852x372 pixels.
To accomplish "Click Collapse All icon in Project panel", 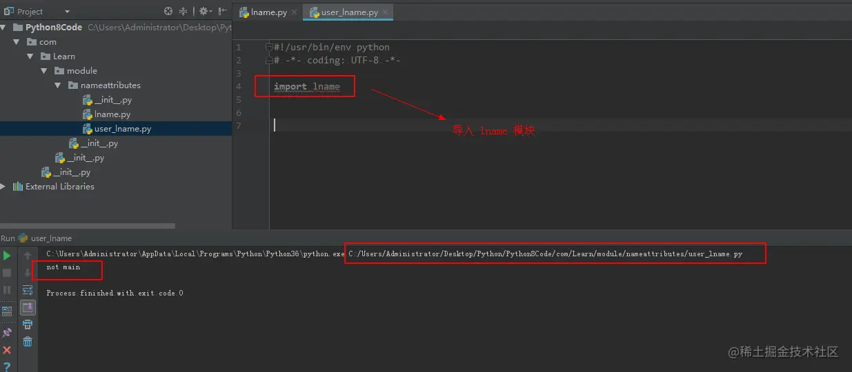I will pos(184,11).
